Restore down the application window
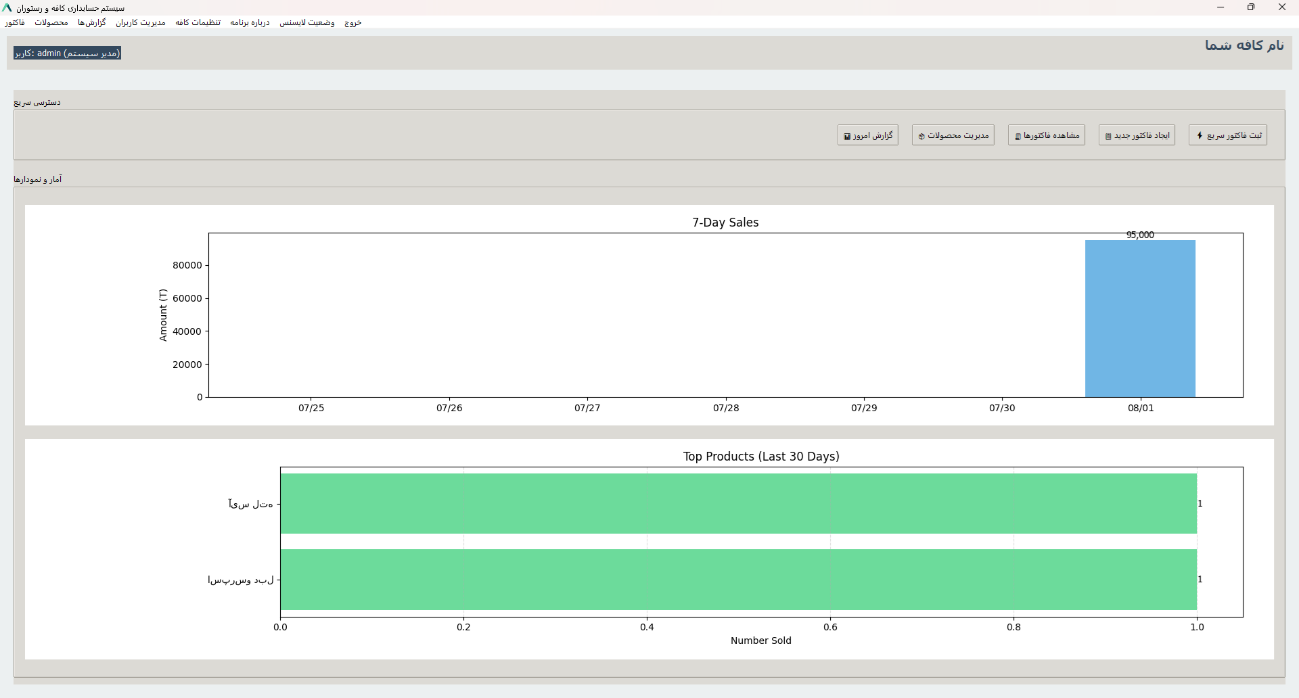Image resolution: width=1299 pixels, height=698 pixels. [x=1251, y=7]
